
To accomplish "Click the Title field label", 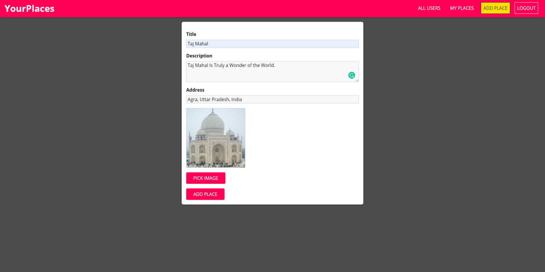I will coord(191,34).
